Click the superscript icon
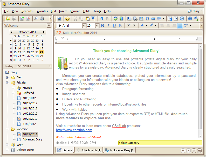This screenshot has width=206, height=157. point(129,25)
